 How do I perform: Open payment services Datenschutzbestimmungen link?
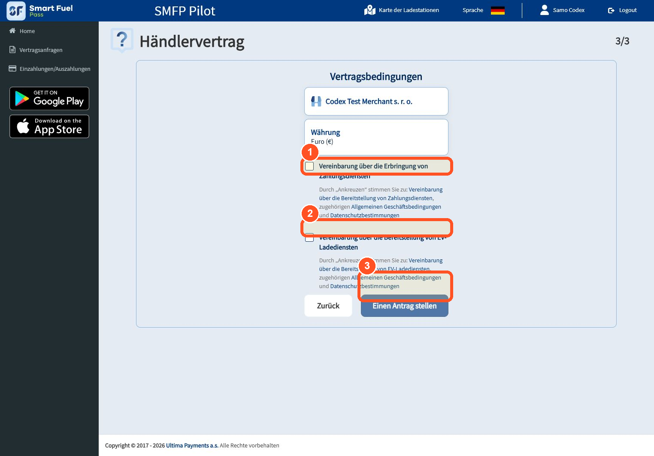[365, 215]
